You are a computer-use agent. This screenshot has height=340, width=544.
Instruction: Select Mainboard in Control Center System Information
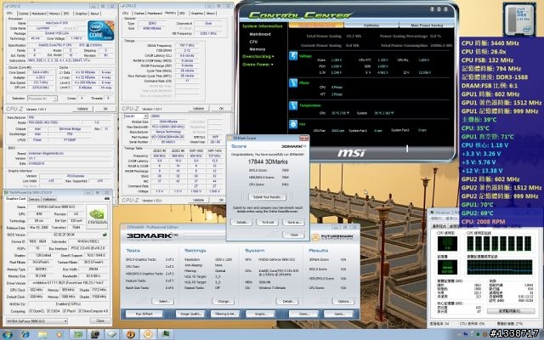coord(260,34)
